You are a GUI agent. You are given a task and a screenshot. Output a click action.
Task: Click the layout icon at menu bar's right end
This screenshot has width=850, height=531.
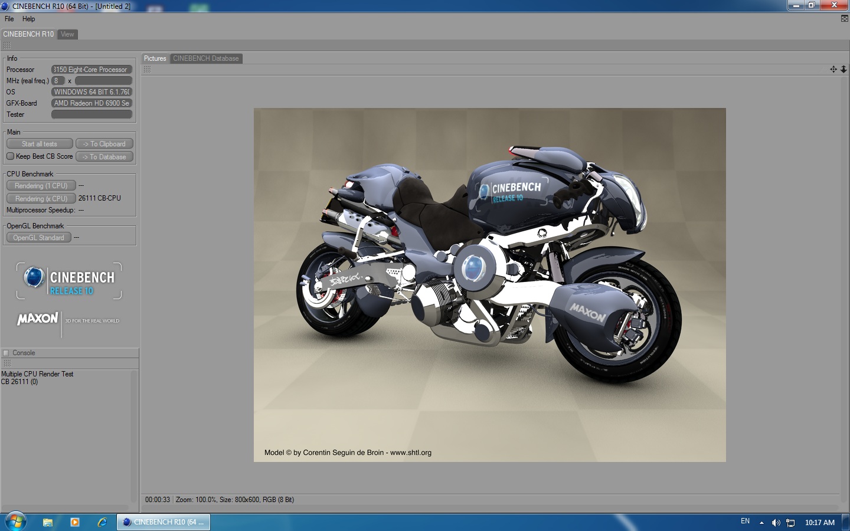[844, 19]
